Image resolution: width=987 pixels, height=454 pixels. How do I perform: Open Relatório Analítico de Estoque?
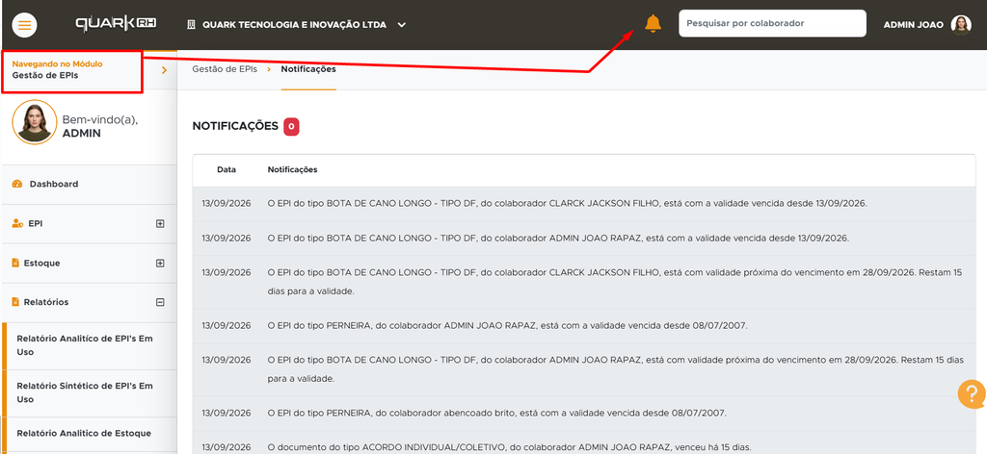90,433
